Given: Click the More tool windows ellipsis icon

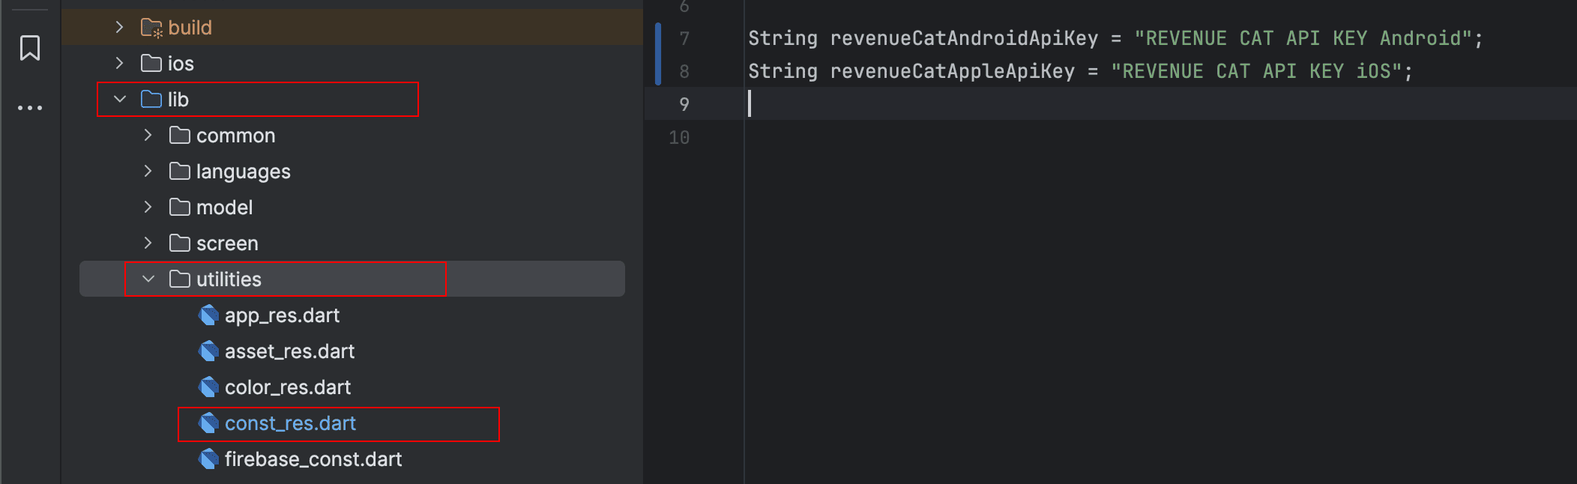Looking at the screenshot, I should (x=30, y=108).
